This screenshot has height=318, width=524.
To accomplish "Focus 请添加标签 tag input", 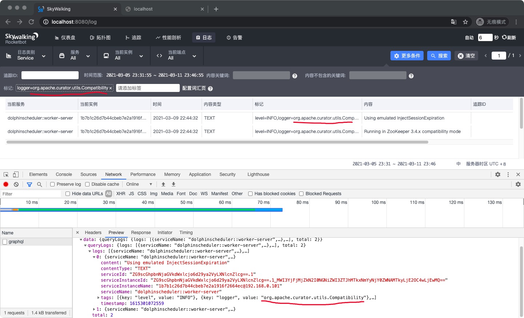I will click(x=148, y=88).
